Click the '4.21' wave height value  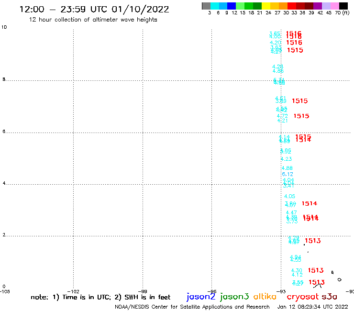(282, 121)
